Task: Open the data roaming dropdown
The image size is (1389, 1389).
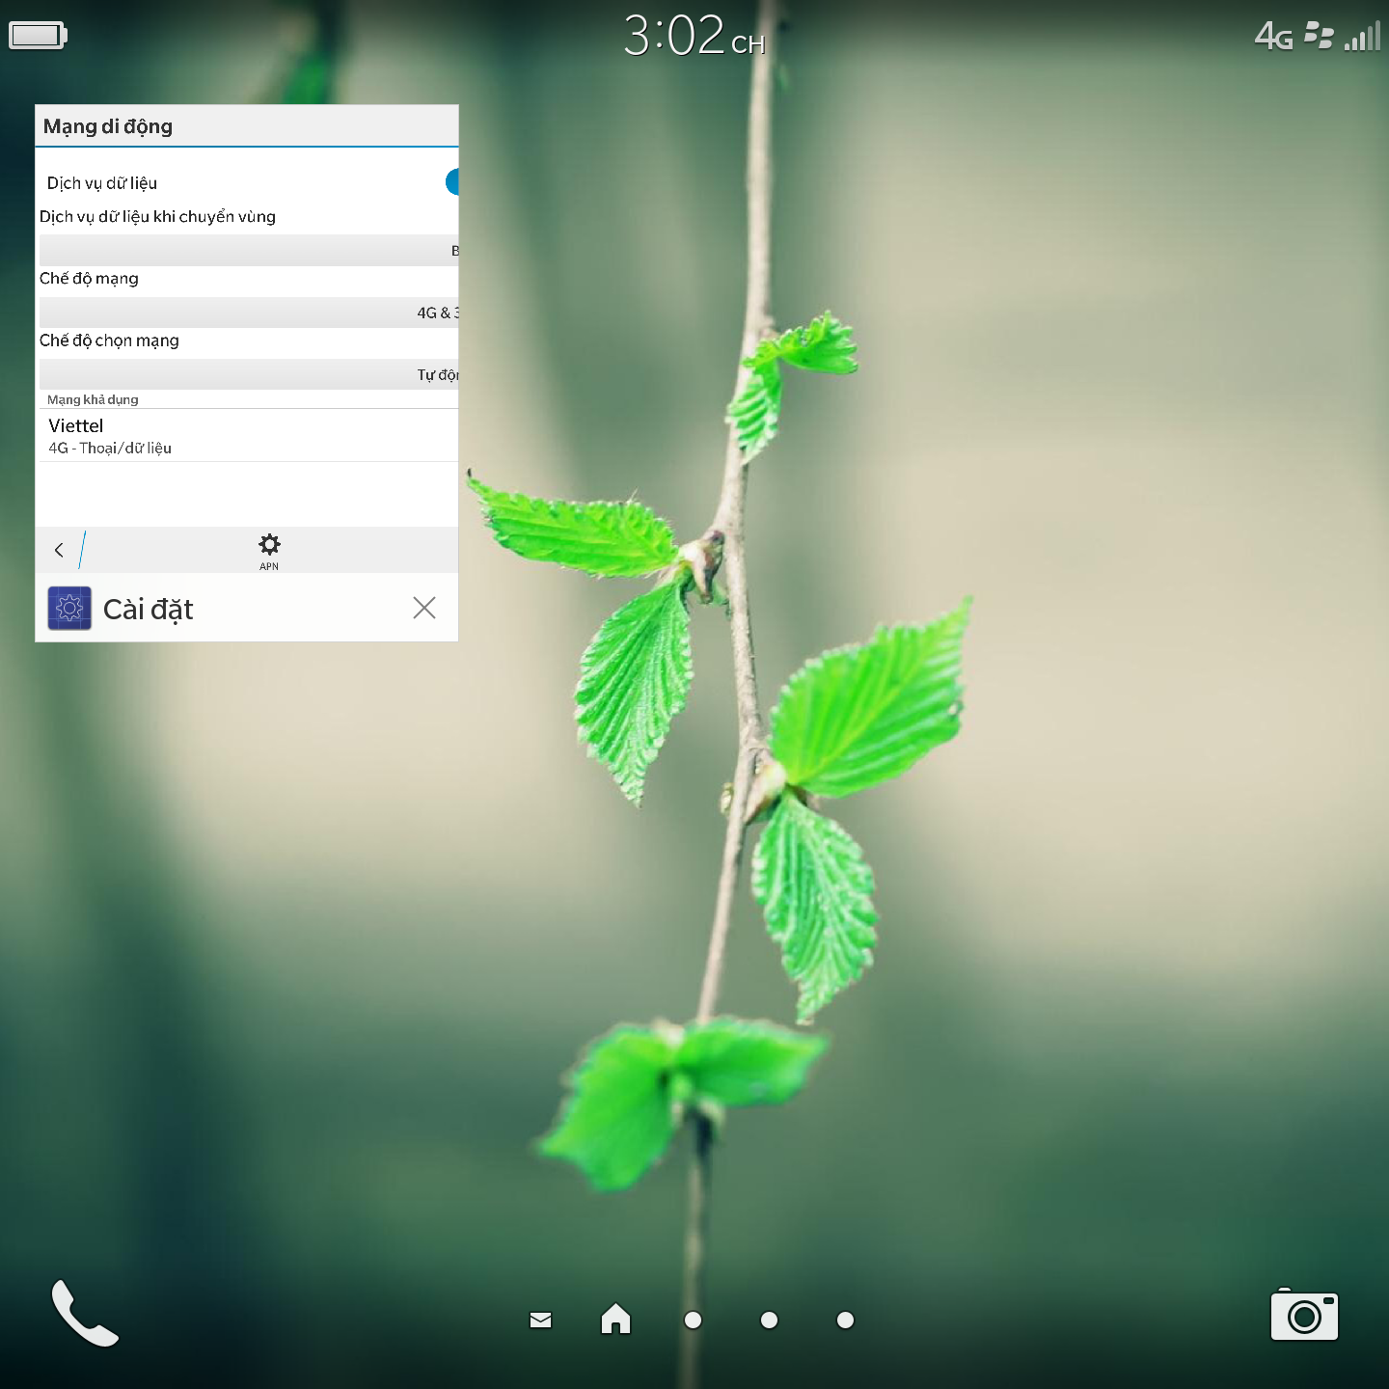Action: (248, 251)
